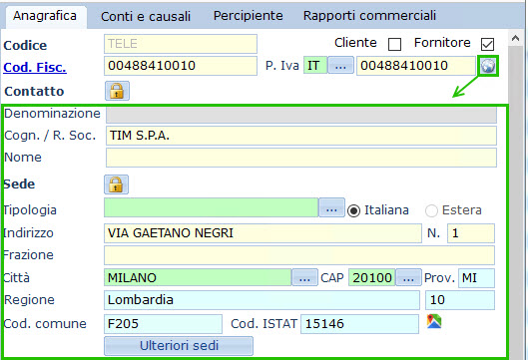Click the globe lookup icon beside P. Iva
The height and width of the screenshot is (360, 528).
pos(488,66)
